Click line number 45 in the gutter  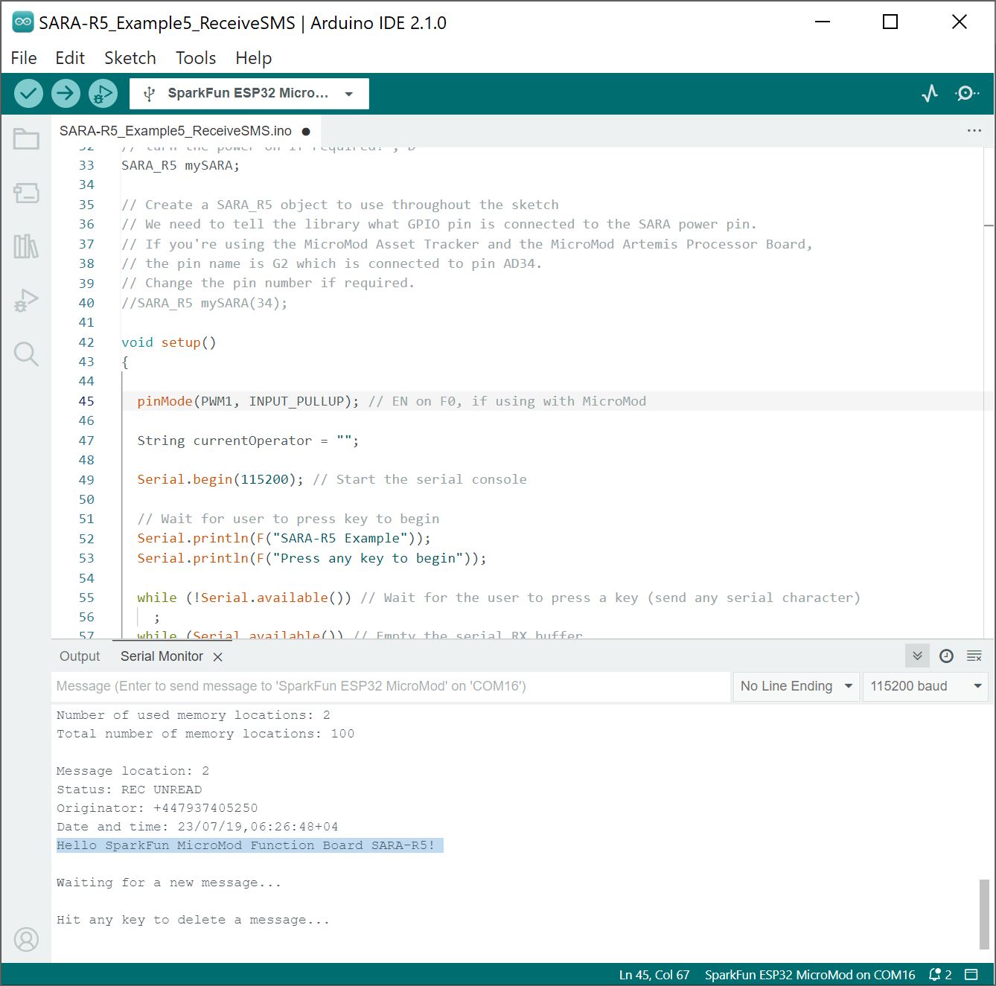coord(86,401)
